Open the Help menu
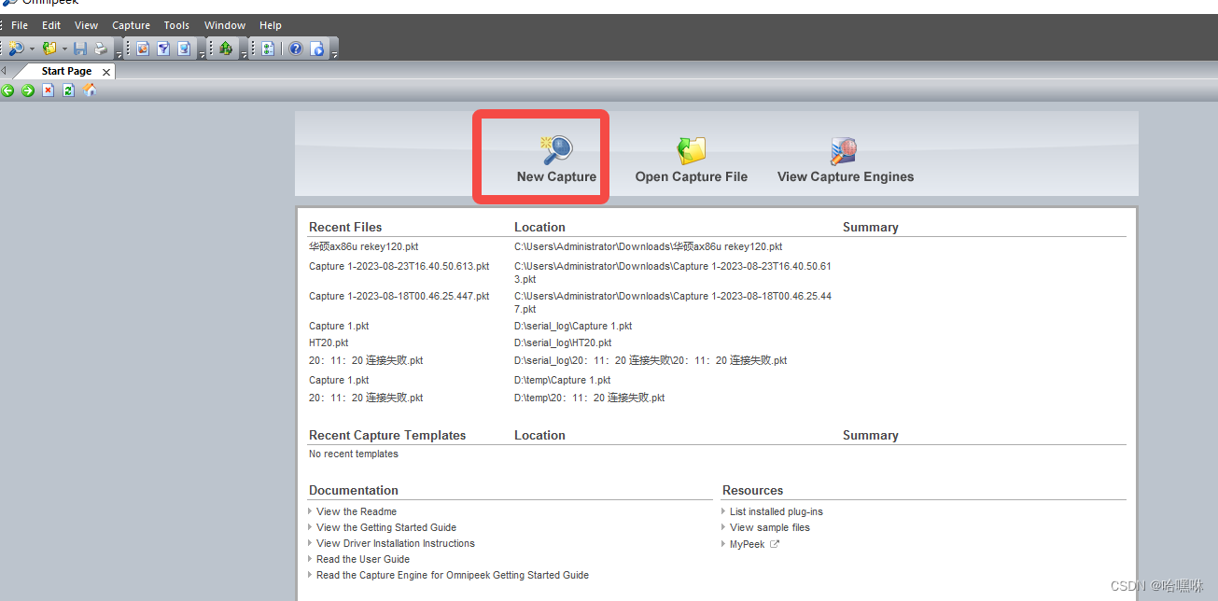1218x601 pixels. tap(271, 25)
